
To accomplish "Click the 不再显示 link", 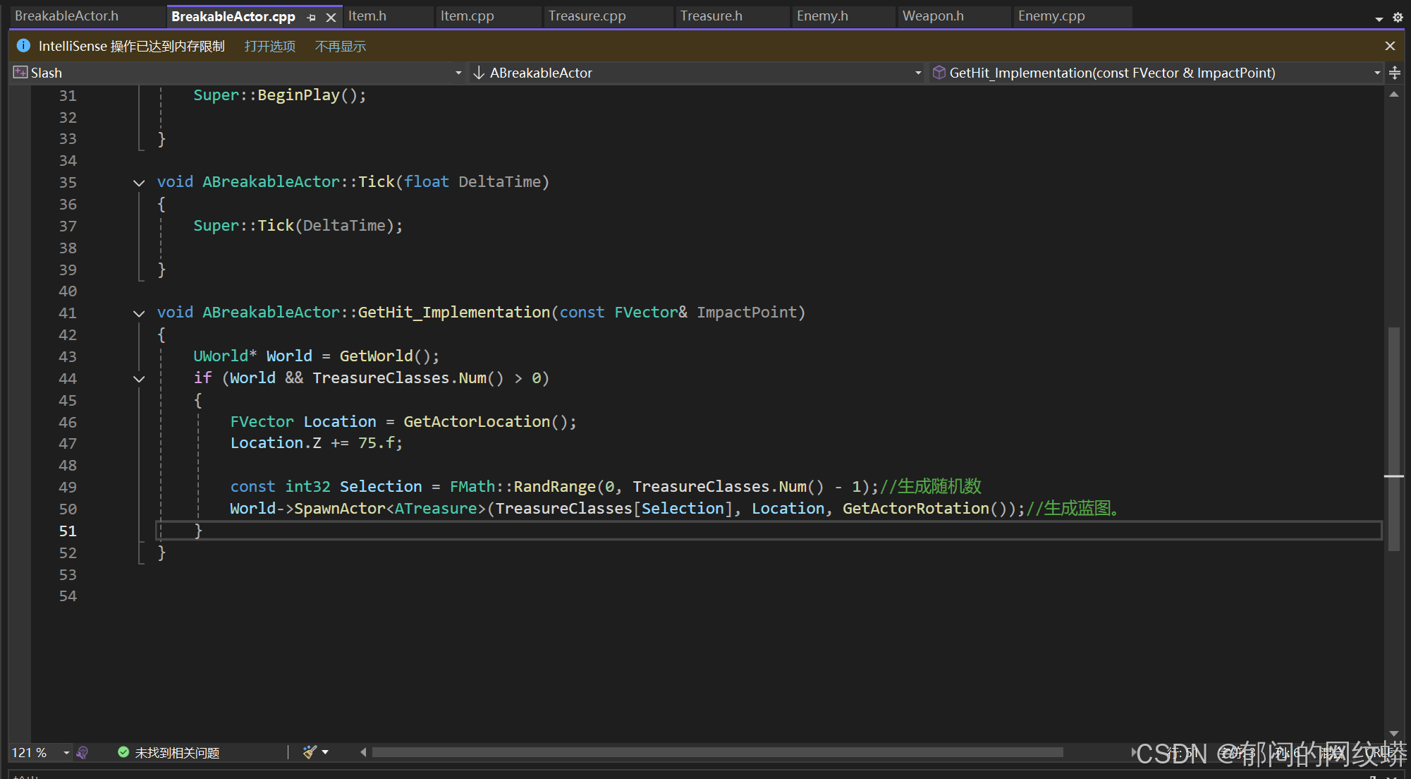I will (x=340, y=46).
